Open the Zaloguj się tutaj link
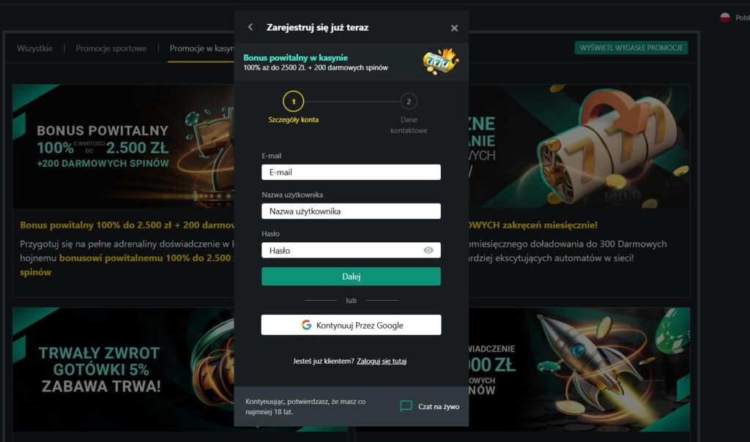Screen dimensions: 750x442 coord(382,362)
